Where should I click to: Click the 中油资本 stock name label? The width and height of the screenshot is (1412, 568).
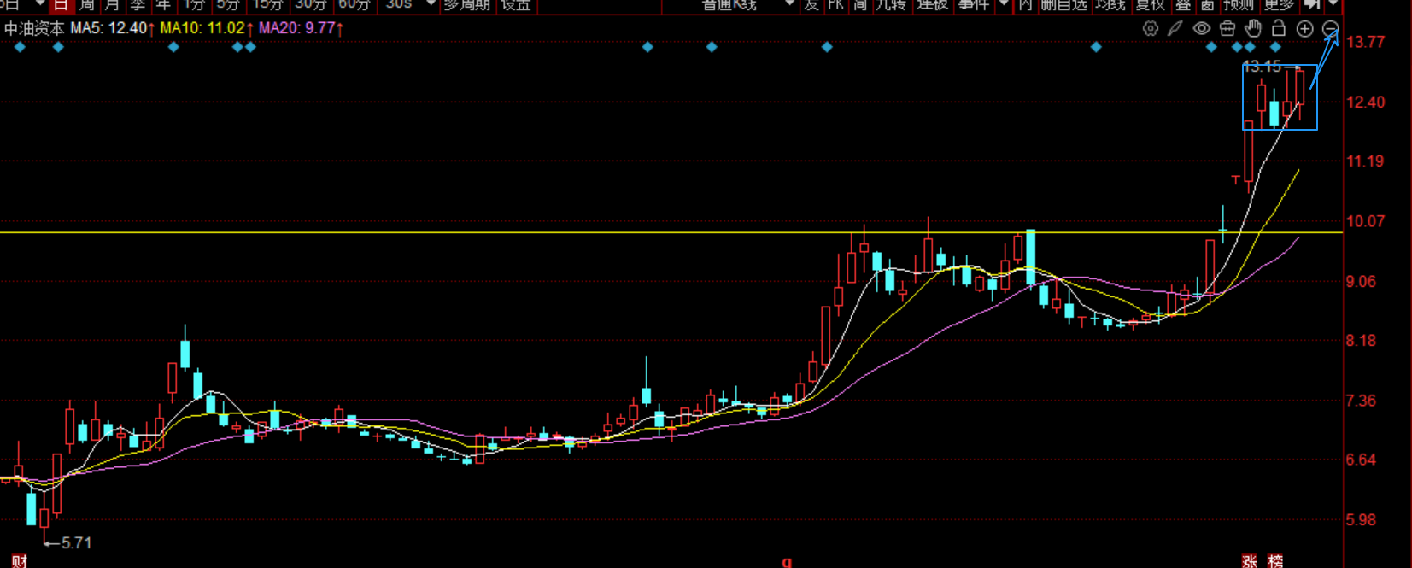tap(34, 28)
